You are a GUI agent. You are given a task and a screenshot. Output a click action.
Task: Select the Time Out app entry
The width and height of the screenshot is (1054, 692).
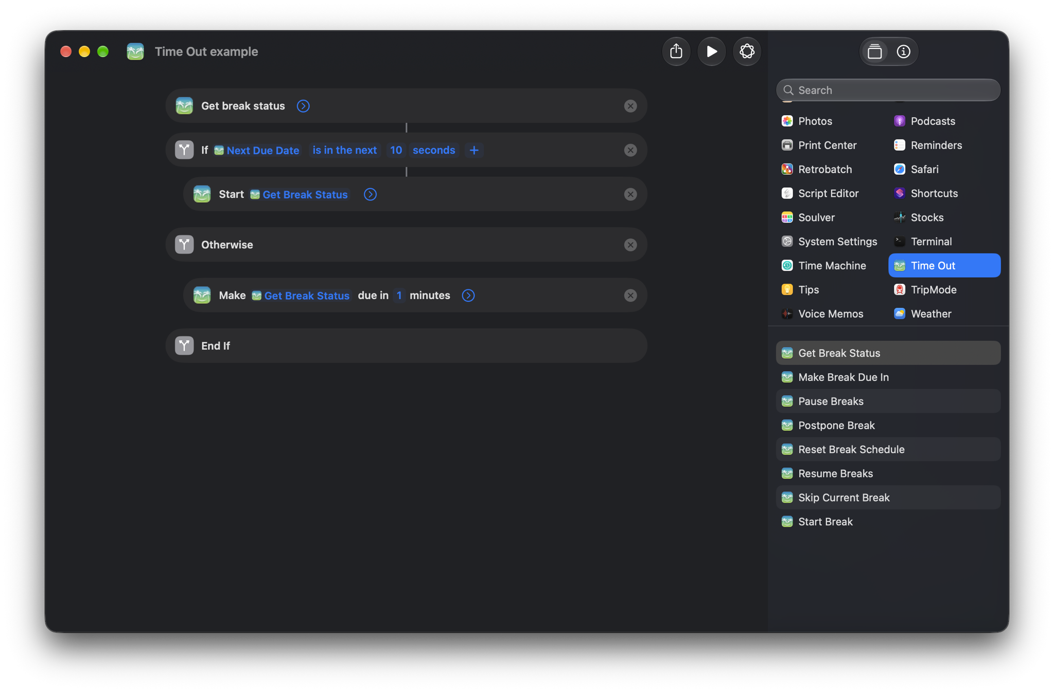pyautogui.click(x=944, y=266)
